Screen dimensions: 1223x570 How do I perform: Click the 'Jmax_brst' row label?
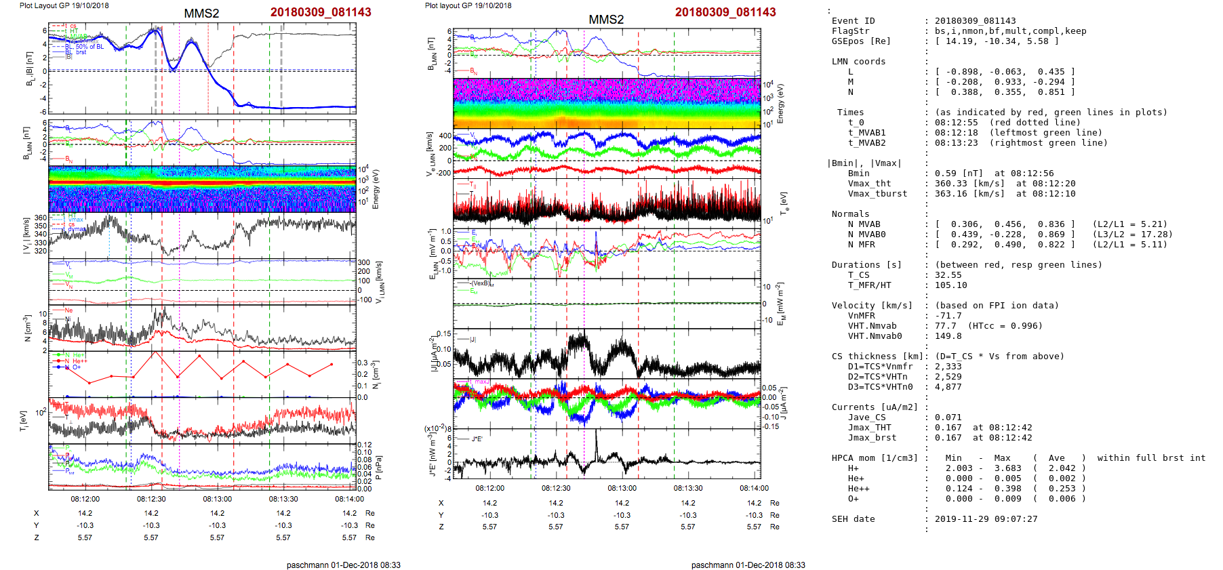(x=872, y=438)
